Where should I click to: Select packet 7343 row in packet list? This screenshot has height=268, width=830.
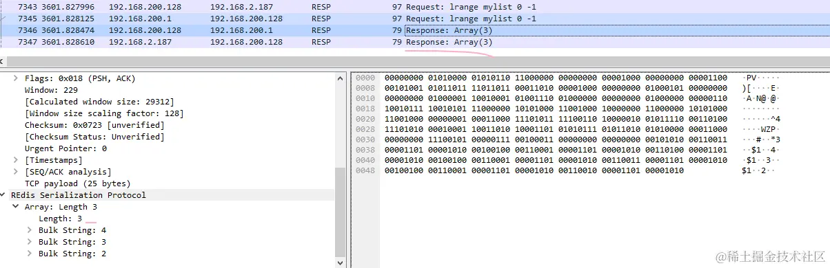(415, 7)
